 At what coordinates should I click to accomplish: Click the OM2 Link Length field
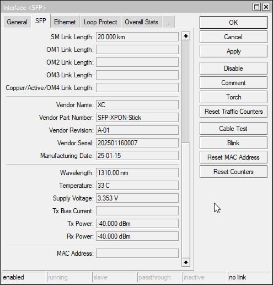137,62
